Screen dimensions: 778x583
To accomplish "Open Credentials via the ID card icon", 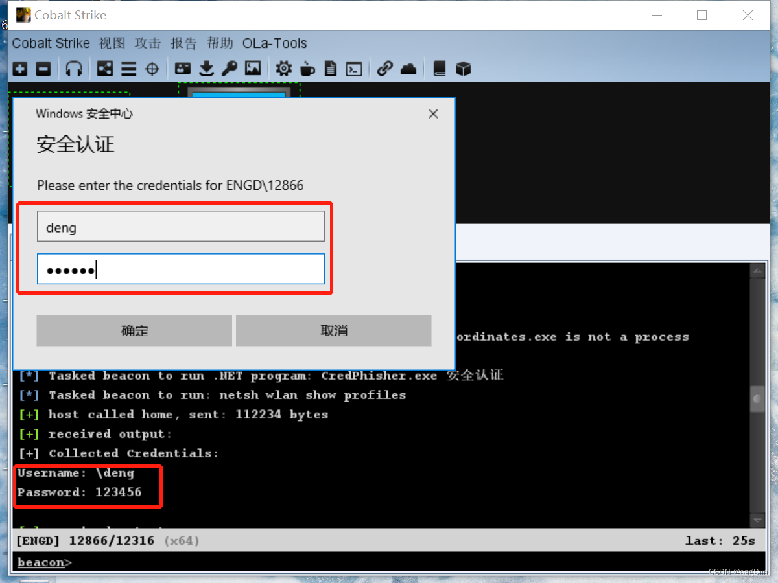I will pos(183,69).
